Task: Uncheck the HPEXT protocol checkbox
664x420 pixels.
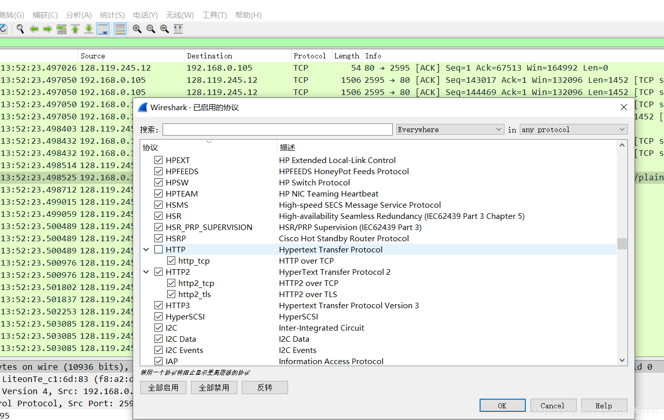Action: click(x=159, y=160)
